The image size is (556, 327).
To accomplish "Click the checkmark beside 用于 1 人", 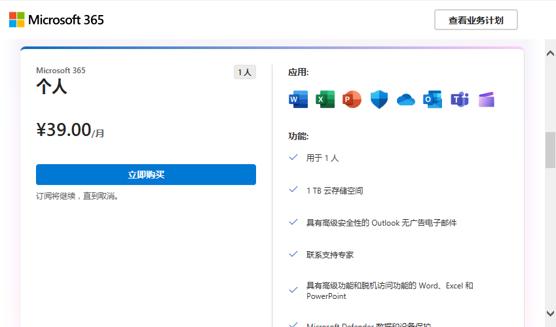I will 293,158.
